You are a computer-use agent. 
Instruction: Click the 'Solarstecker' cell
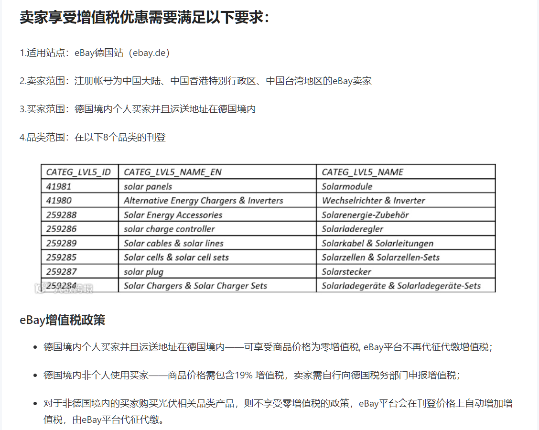click(x=406, y=271)
